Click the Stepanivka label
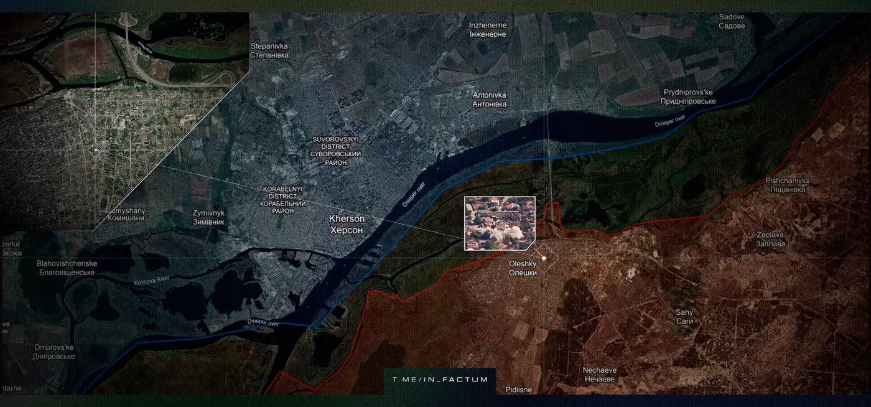871x407 pixels. pos(269,50)
